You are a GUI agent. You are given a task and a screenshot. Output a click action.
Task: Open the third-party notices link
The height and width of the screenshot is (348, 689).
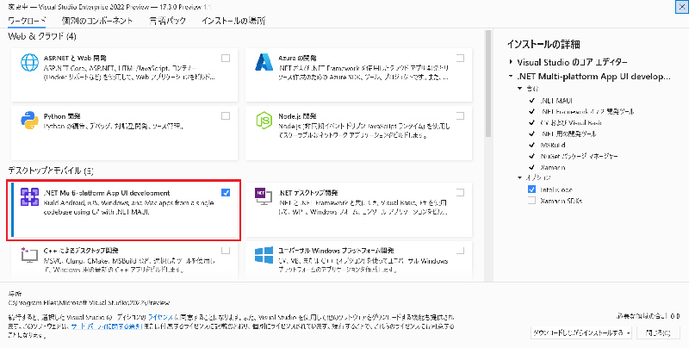click(106, 326)
